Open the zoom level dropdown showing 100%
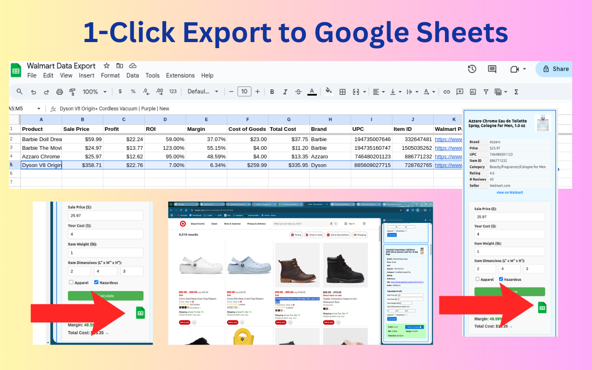 click(95, 92)
